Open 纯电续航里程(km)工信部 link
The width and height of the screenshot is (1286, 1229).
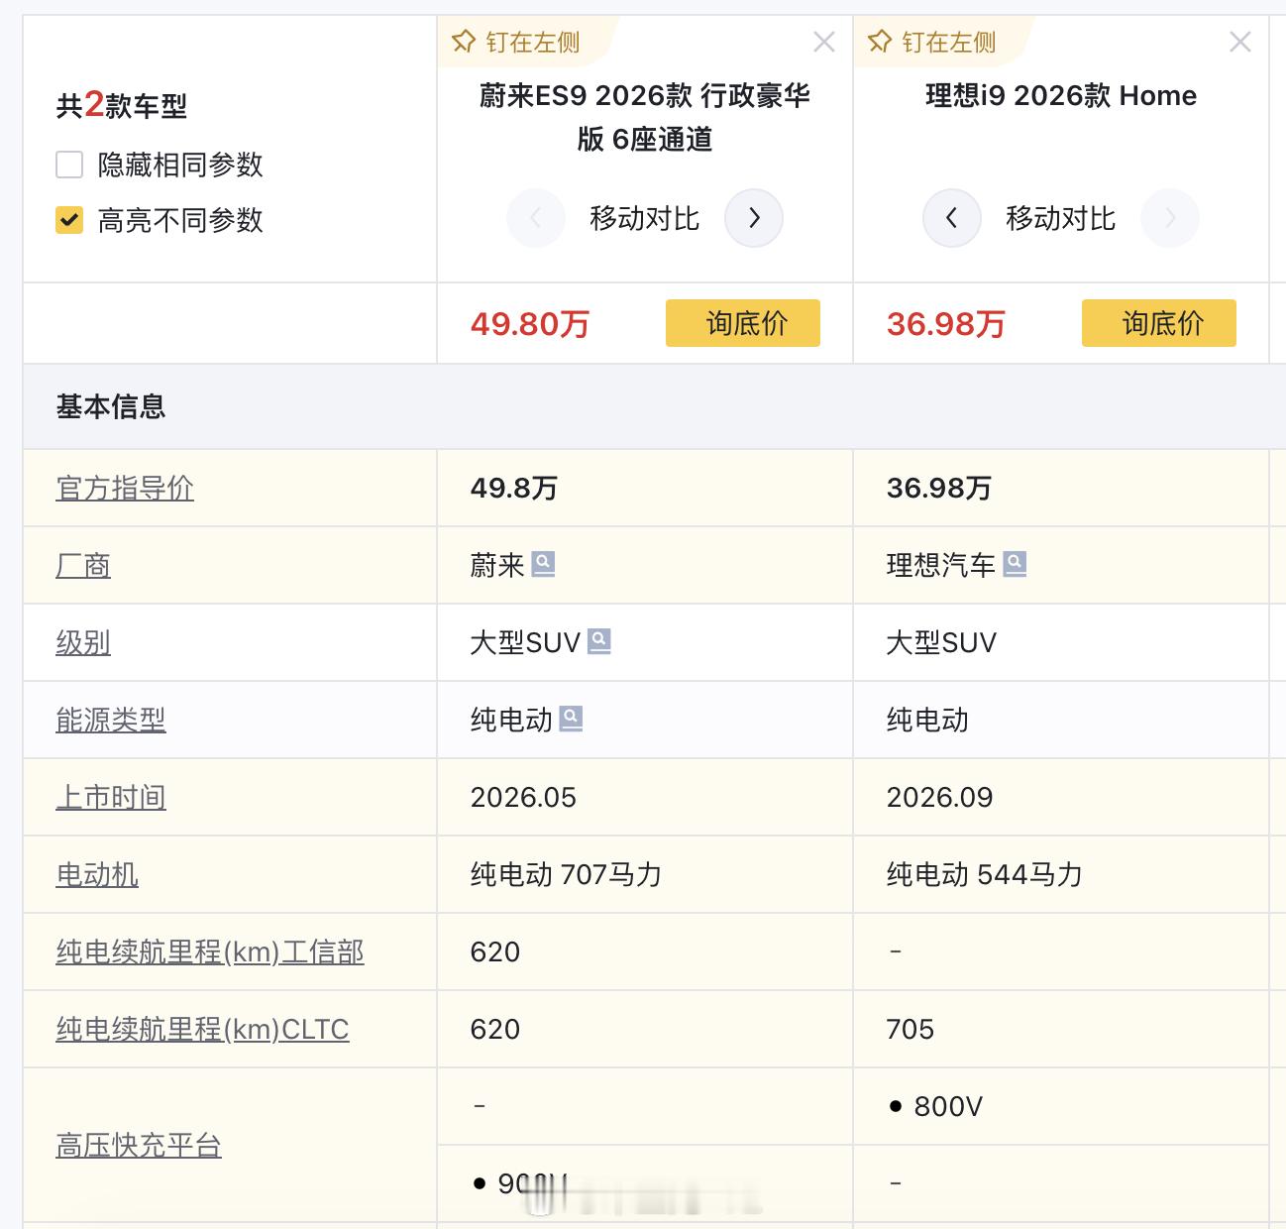(210, 951)
